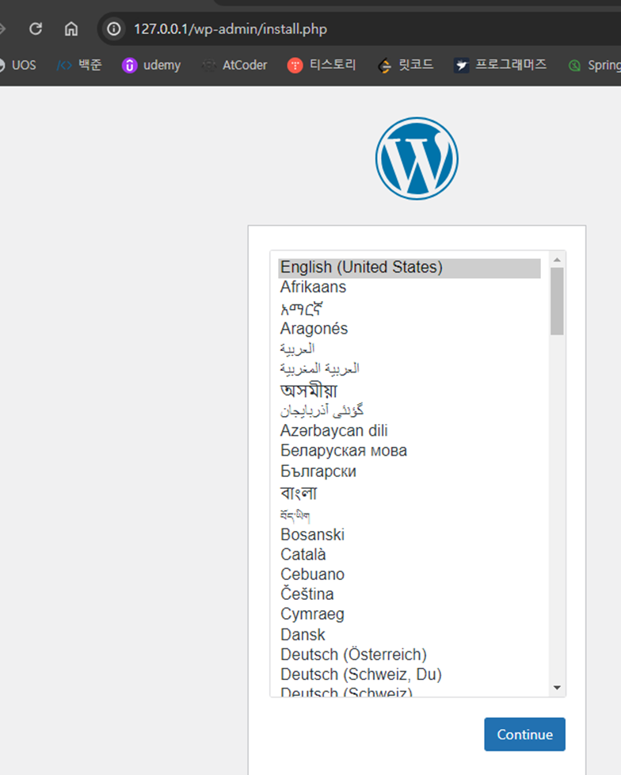Screen dimensions: 621x775
Task: Select the گؤنئی آذربایجان language option
Action: 409,410
